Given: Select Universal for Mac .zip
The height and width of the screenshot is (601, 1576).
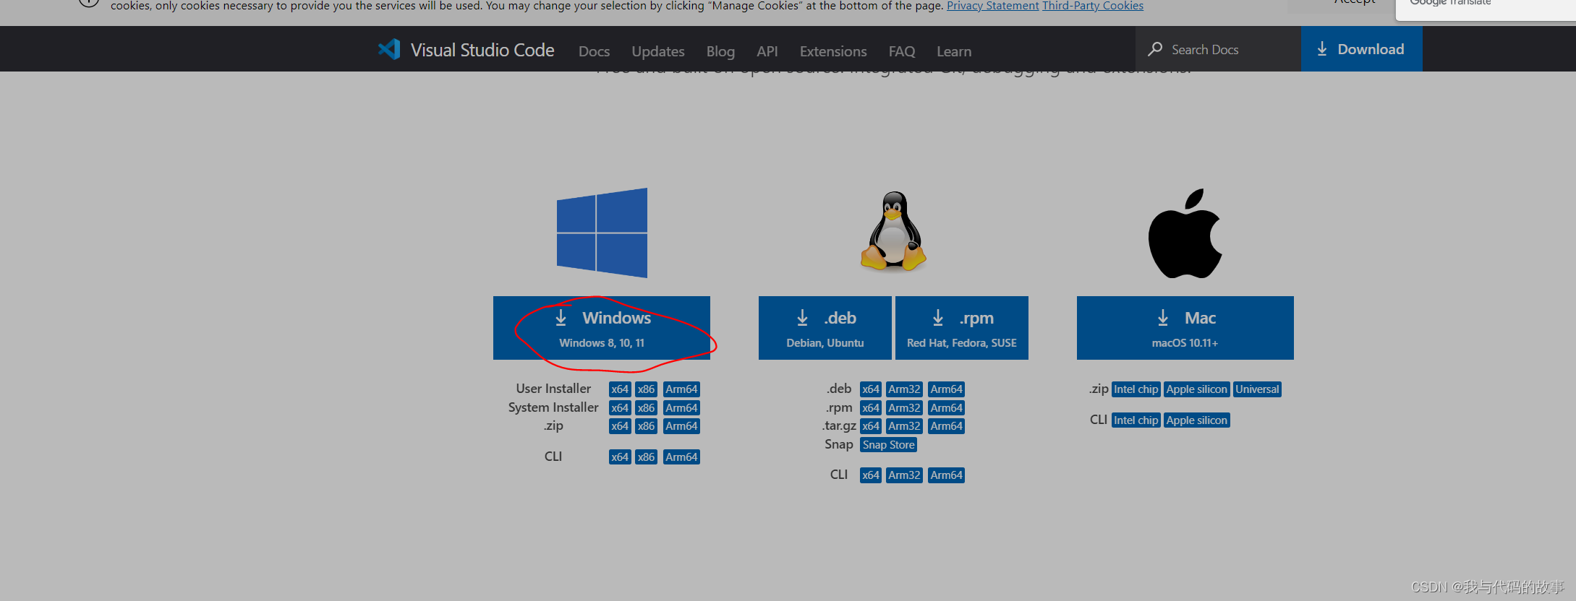Looking at the screenshot, I should 1257,389.
